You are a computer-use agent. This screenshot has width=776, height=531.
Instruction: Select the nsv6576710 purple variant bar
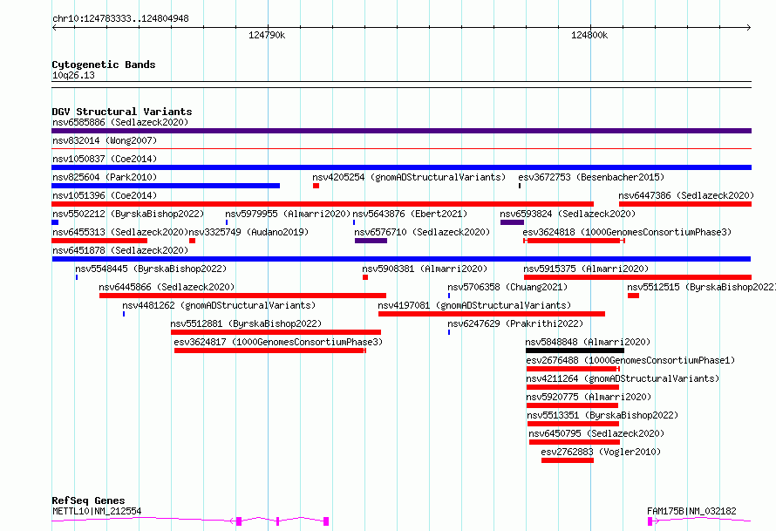click(371, 241)
